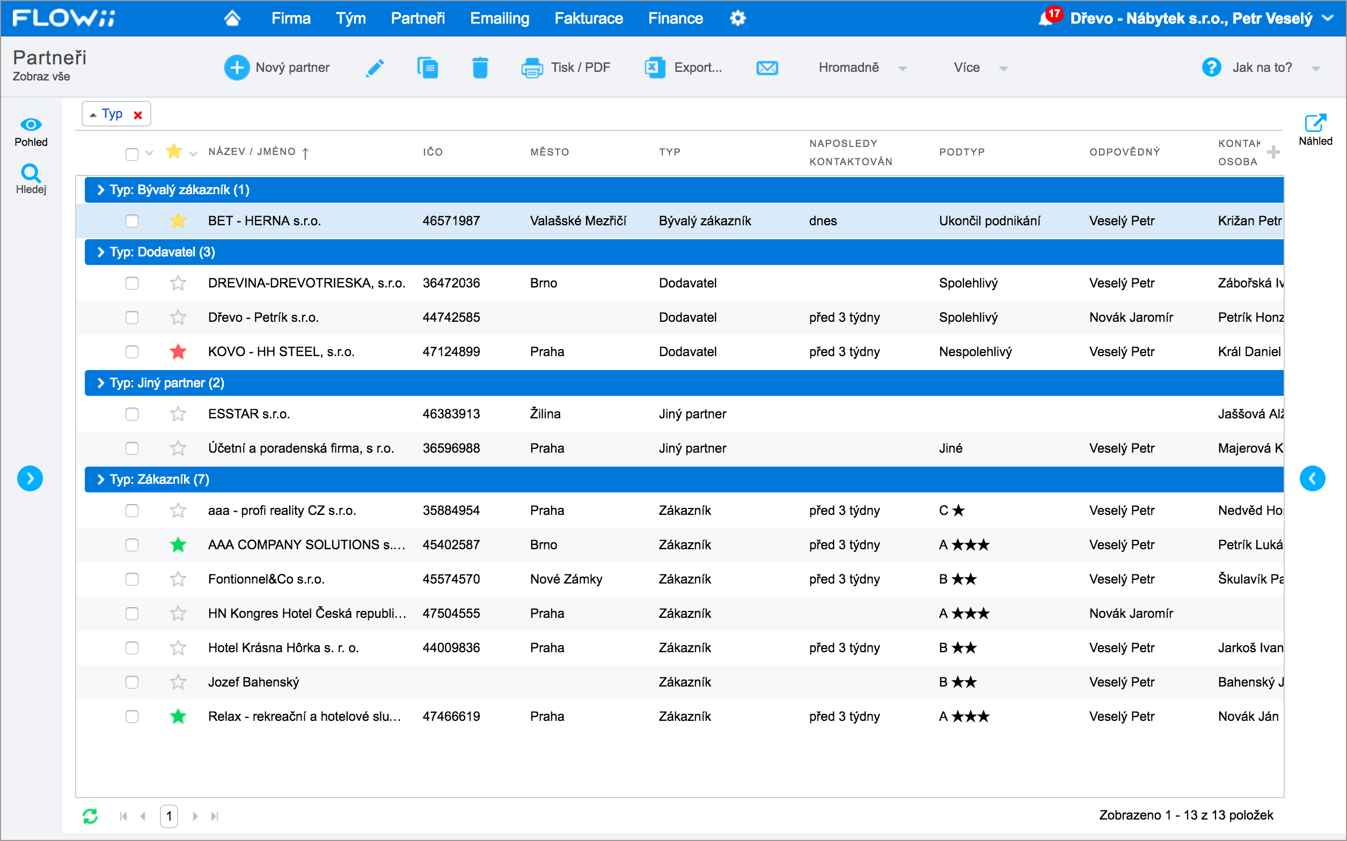Check the Účetní a poradenská firma row
Image resolution: width=1347 pixels, height=841 pixels.
pyautogui.click(x=132, y=448)
